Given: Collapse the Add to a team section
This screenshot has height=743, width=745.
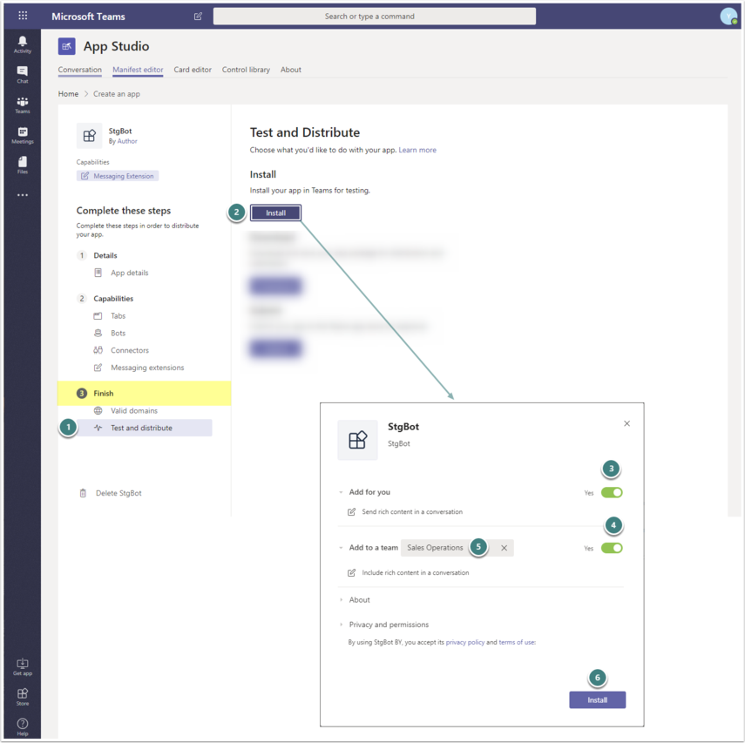Looking at the screenshot, I should (x=341, y=548).
